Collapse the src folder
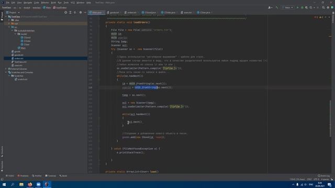335x188 pixels. pos(9,27)
